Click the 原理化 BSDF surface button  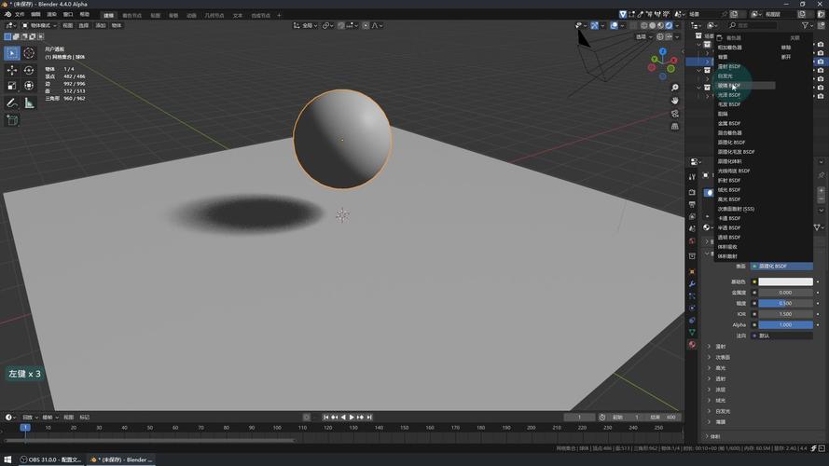click(x=781, y=267)
